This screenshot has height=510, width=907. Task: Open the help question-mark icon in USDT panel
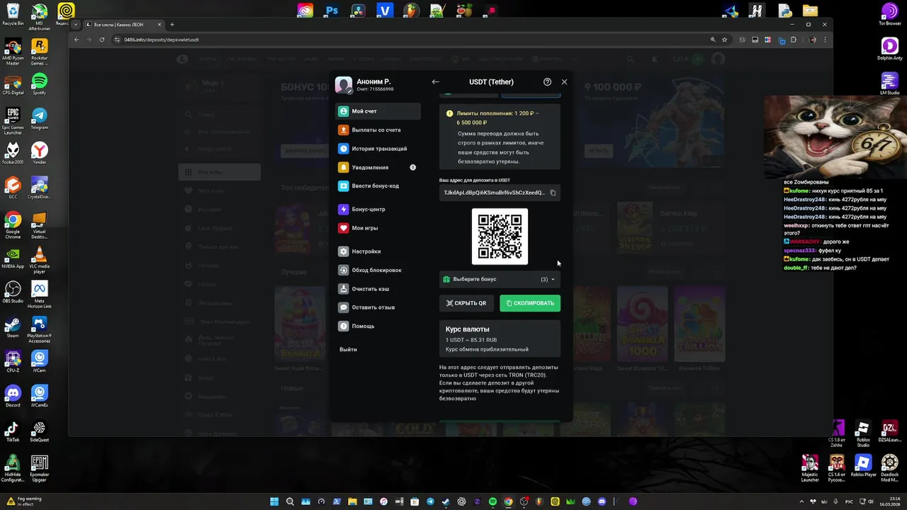coord(547,82)
